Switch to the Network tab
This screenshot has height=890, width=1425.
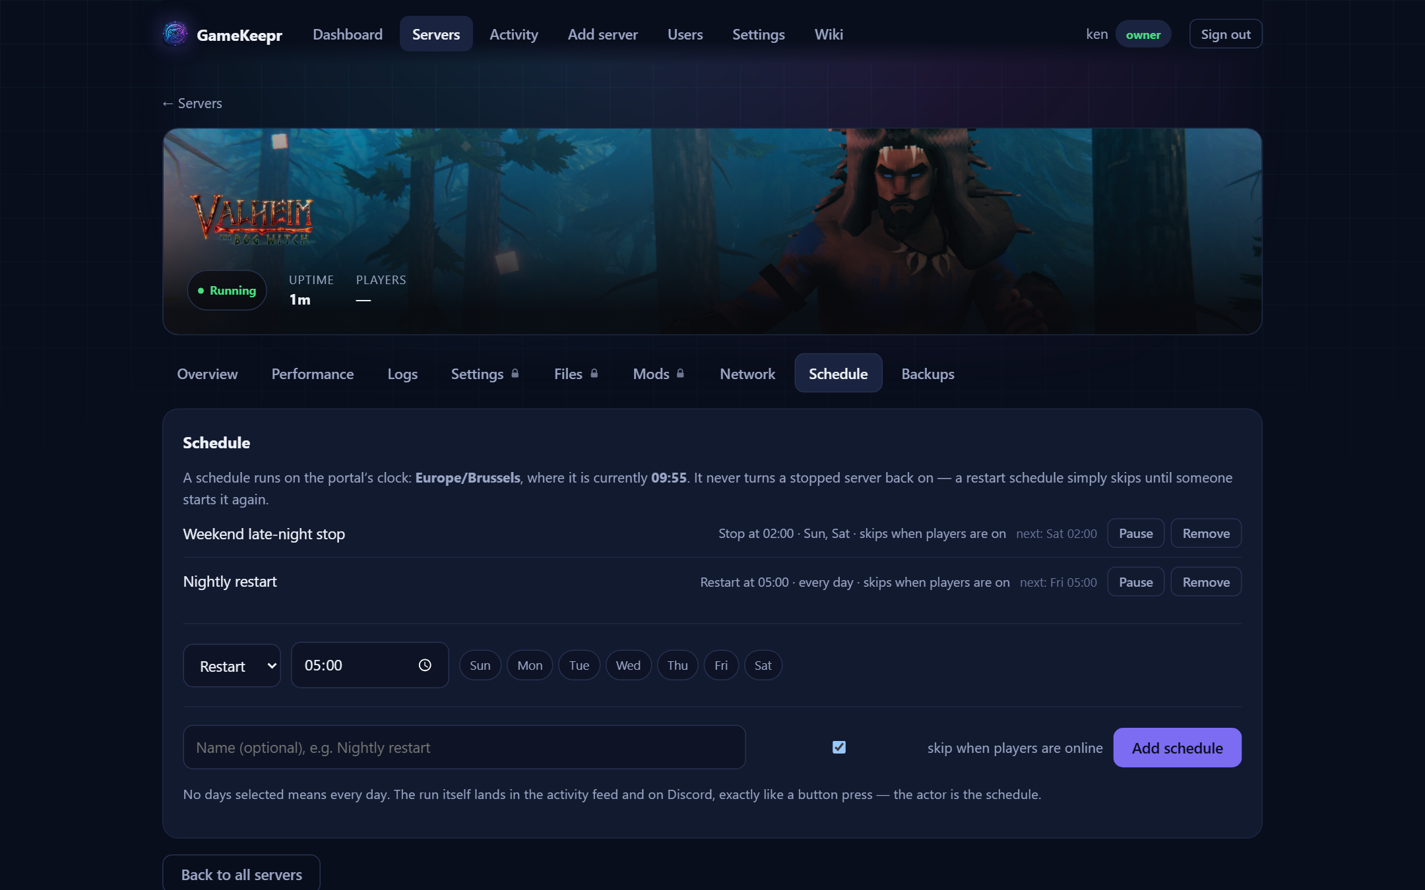[x=747, y=373]
